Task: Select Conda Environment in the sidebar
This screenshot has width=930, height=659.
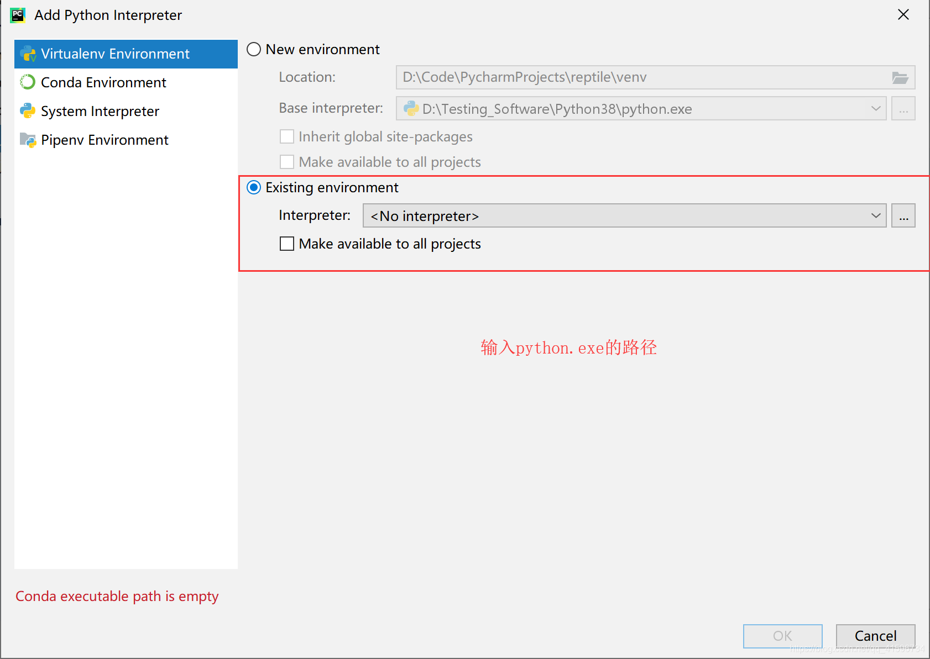Action: pyautogui.click(x=103, y=82)
